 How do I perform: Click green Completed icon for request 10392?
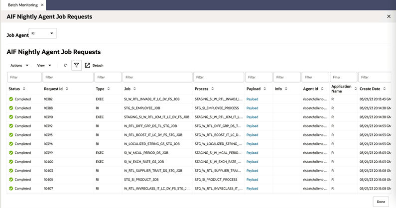(11, 126)
